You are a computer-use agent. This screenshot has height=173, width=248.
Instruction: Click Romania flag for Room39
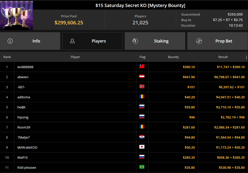pos(142,126)
